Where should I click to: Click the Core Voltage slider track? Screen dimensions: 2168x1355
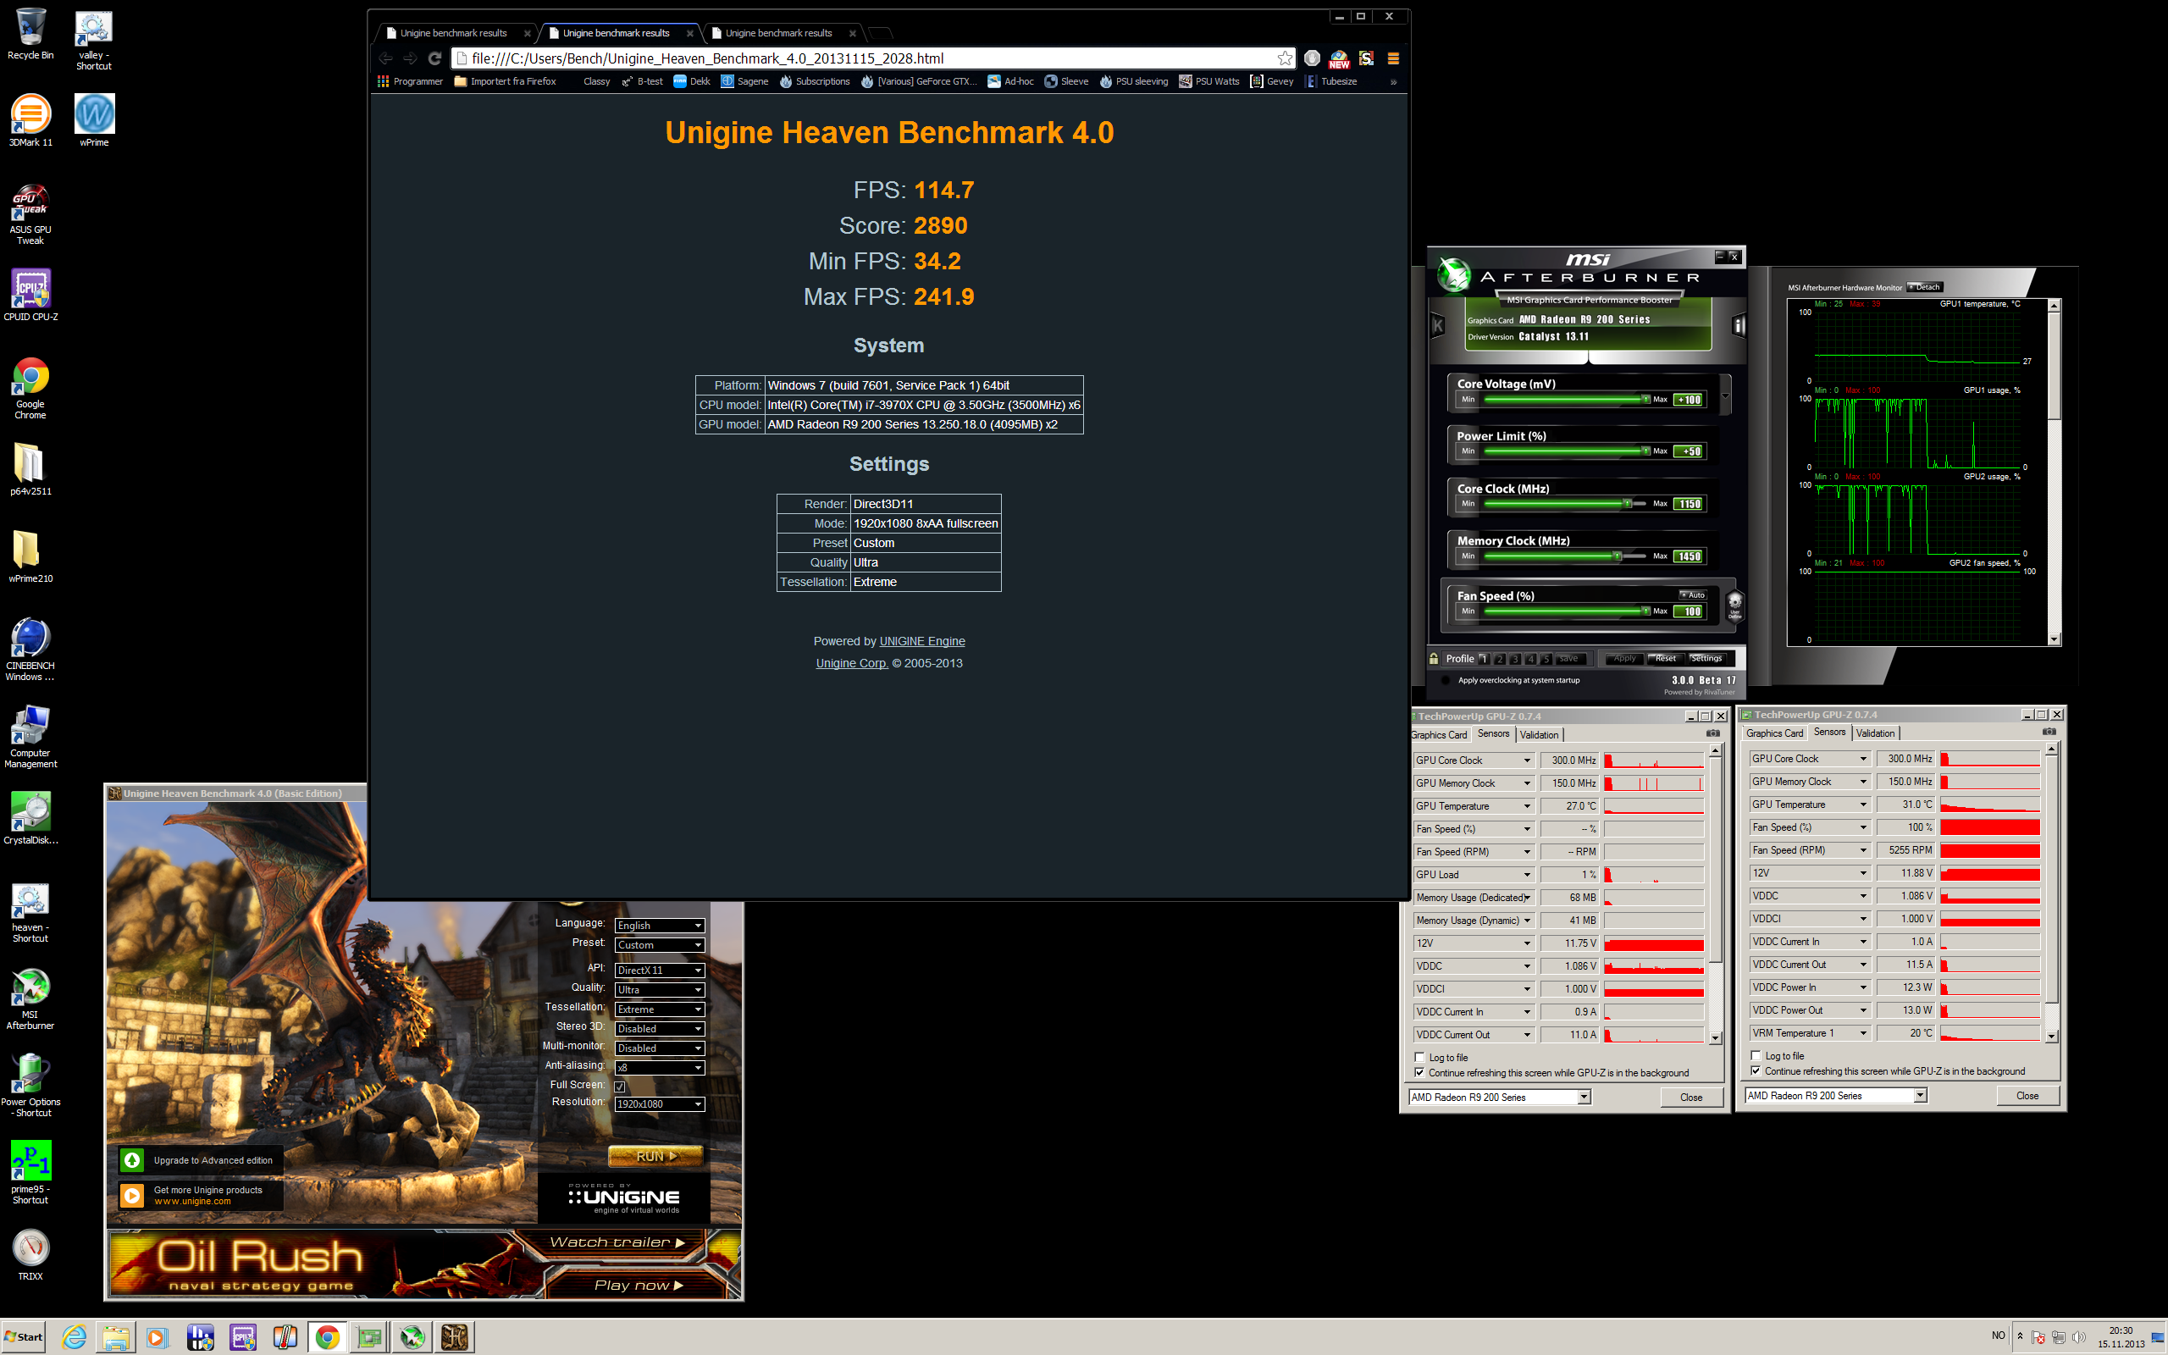(1566, 400)
